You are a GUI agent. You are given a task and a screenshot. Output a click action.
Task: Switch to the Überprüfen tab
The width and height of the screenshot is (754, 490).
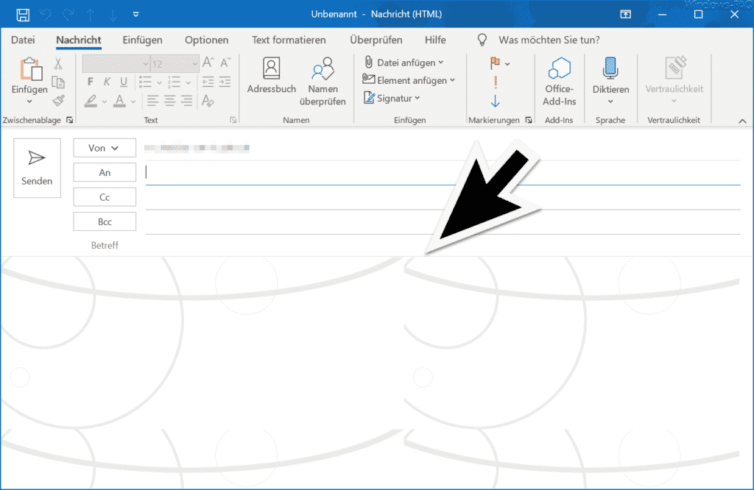click(x=376, y=40)
